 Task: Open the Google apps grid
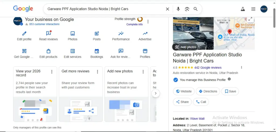253,9
